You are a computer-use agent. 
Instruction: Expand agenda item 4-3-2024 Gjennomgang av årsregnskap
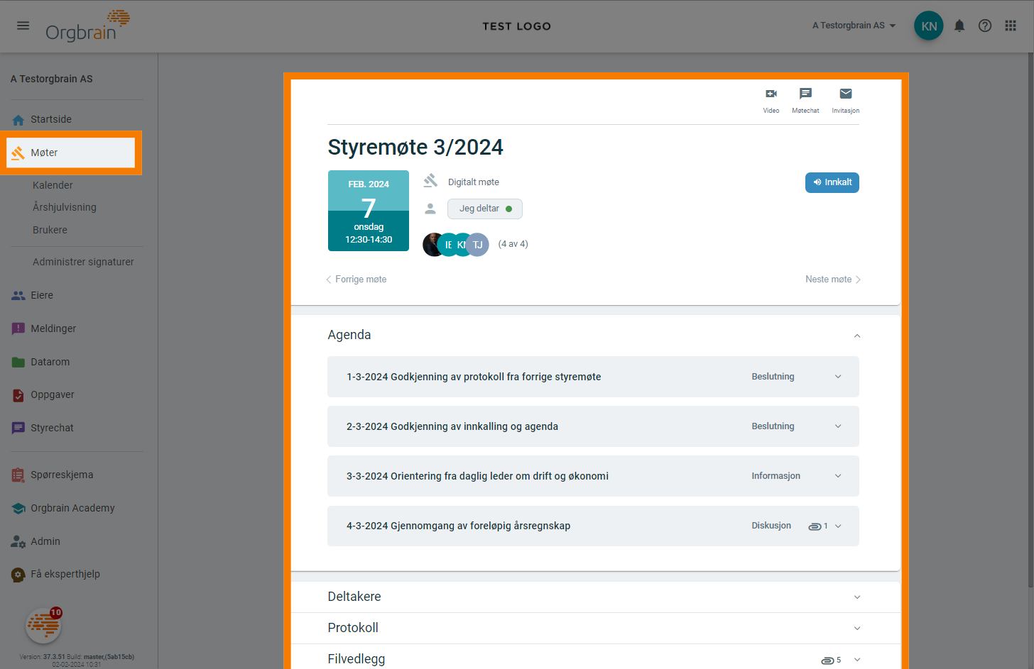838,526
